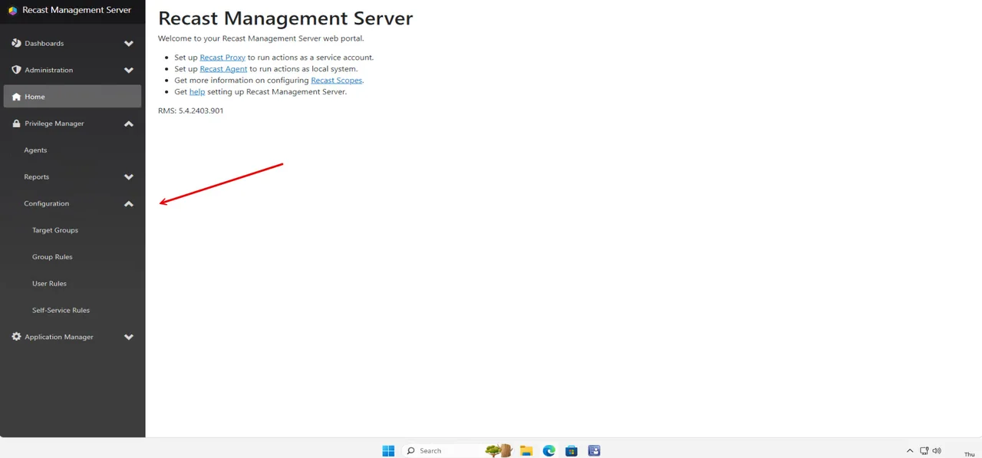Click the RMS: 5.4.2403.901 version text
Image resolution: width=982 pixels, height=458 pixels.
tap(191, 110)
